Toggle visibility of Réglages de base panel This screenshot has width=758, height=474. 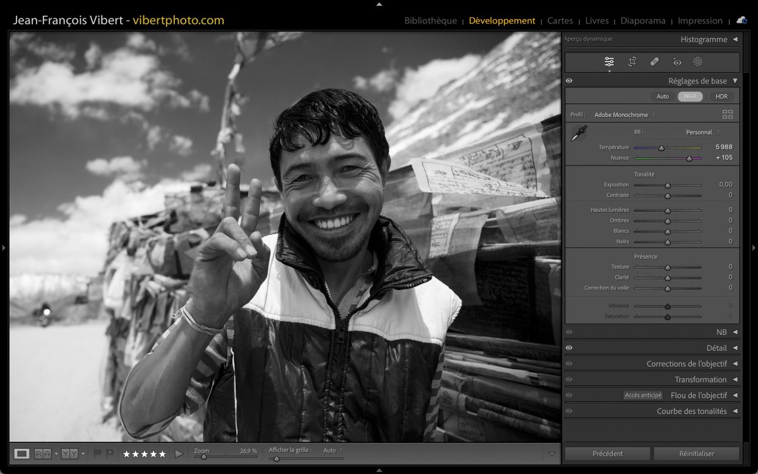click(569, 81)
